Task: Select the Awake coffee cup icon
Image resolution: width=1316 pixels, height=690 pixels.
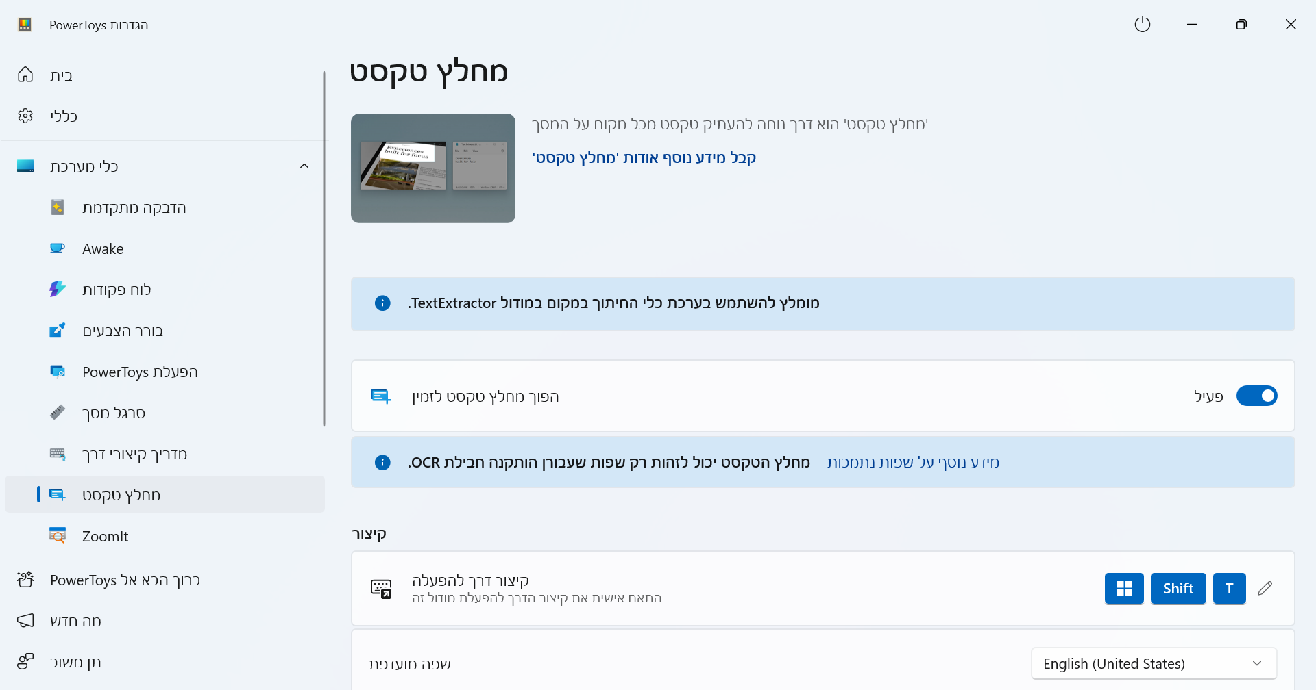Action: [58, 248]
